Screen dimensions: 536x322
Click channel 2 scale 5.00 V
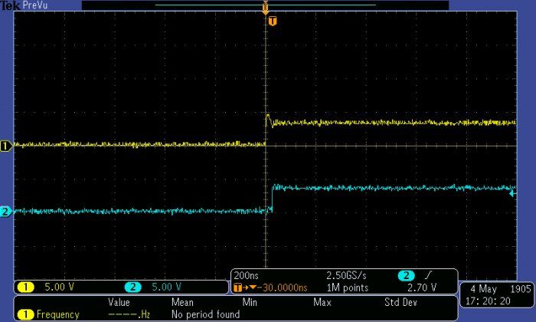click(166, 287)
